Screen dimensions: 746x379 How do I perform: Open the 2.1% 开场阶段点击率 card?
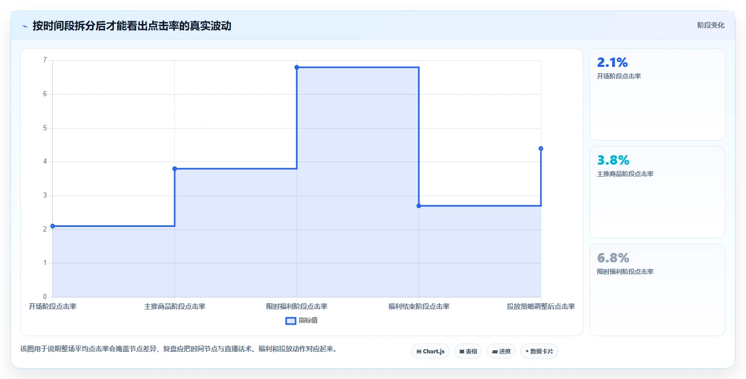coord(658,94)
